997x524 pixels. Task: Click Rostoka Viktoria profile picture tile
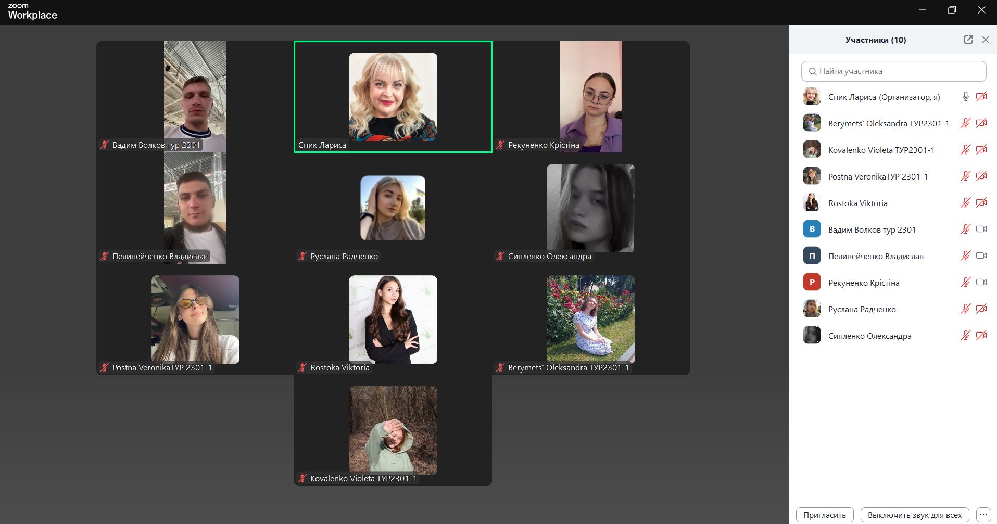tap(393, 319)
